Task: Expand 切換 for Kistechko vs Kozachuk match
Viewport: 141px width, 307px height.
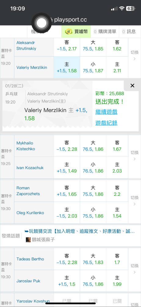Action: coord(134,156)
